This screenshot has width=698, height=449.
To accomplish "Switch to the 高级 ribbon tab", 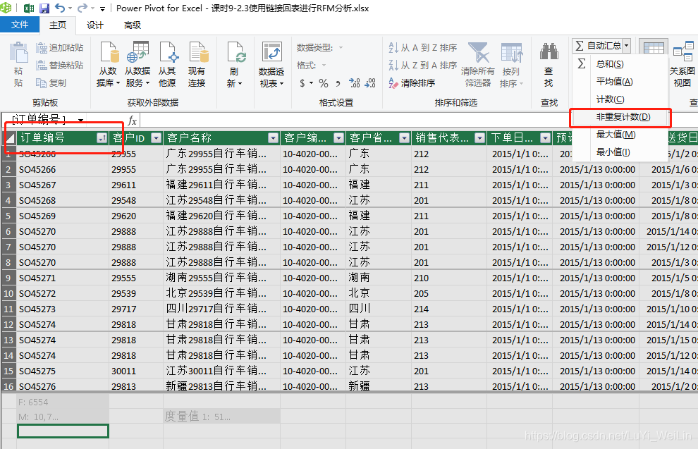I will 133,25.
